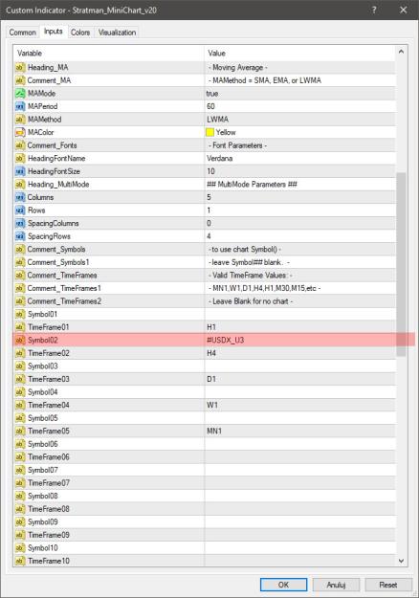
Task: Click the Reset button
Action: 388,585
